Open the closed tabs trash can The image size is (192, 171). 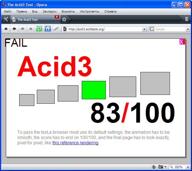187,19
